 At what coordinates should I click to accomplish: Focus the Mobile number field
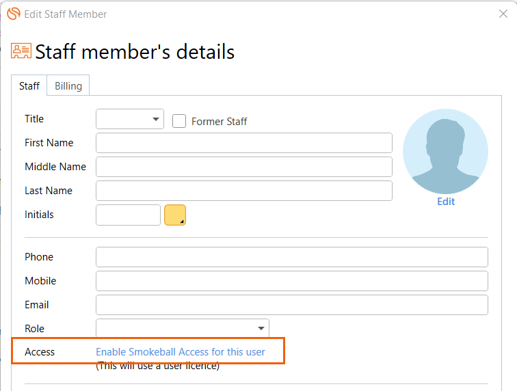pos(292,281)
